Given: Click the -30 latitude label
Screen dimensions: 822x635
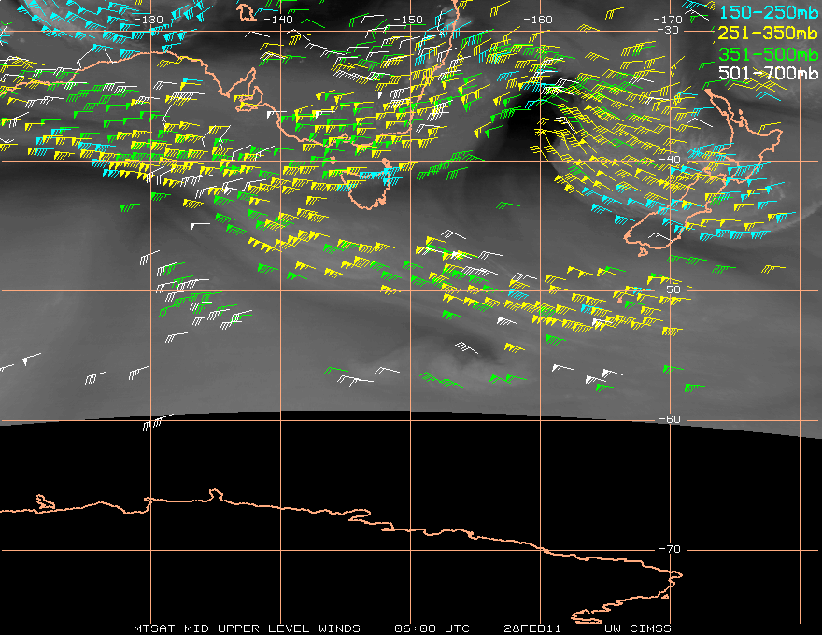Looking at the screenshot, I should click(x=668, y=30).
